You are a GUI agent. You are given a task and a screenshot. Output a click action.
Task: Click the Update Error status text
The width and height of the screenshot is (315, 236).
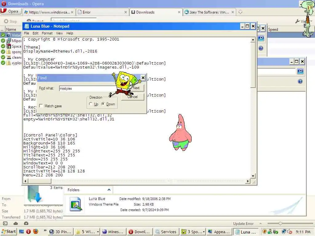[x=243, y=224]
